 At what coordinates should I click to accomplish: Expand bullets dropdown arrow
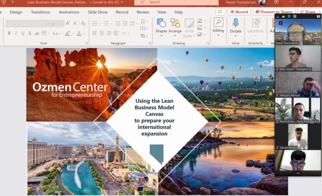[x=100, y=24]
